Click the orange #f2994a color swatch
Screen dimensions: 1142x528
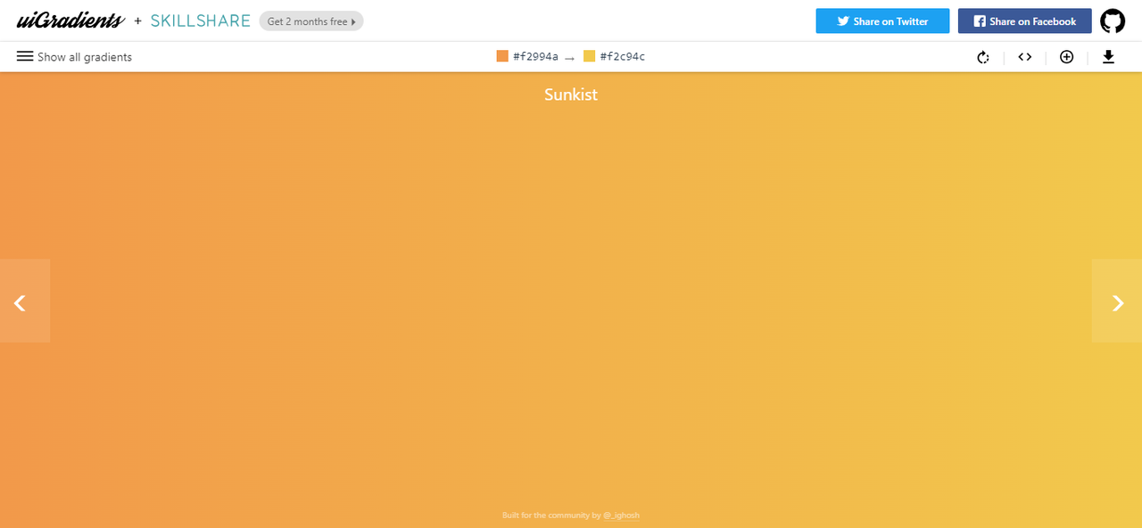click(502, 56)
